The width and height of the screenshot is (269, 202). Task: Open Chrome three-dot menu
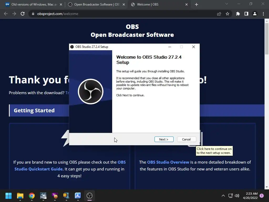point(263,14)
